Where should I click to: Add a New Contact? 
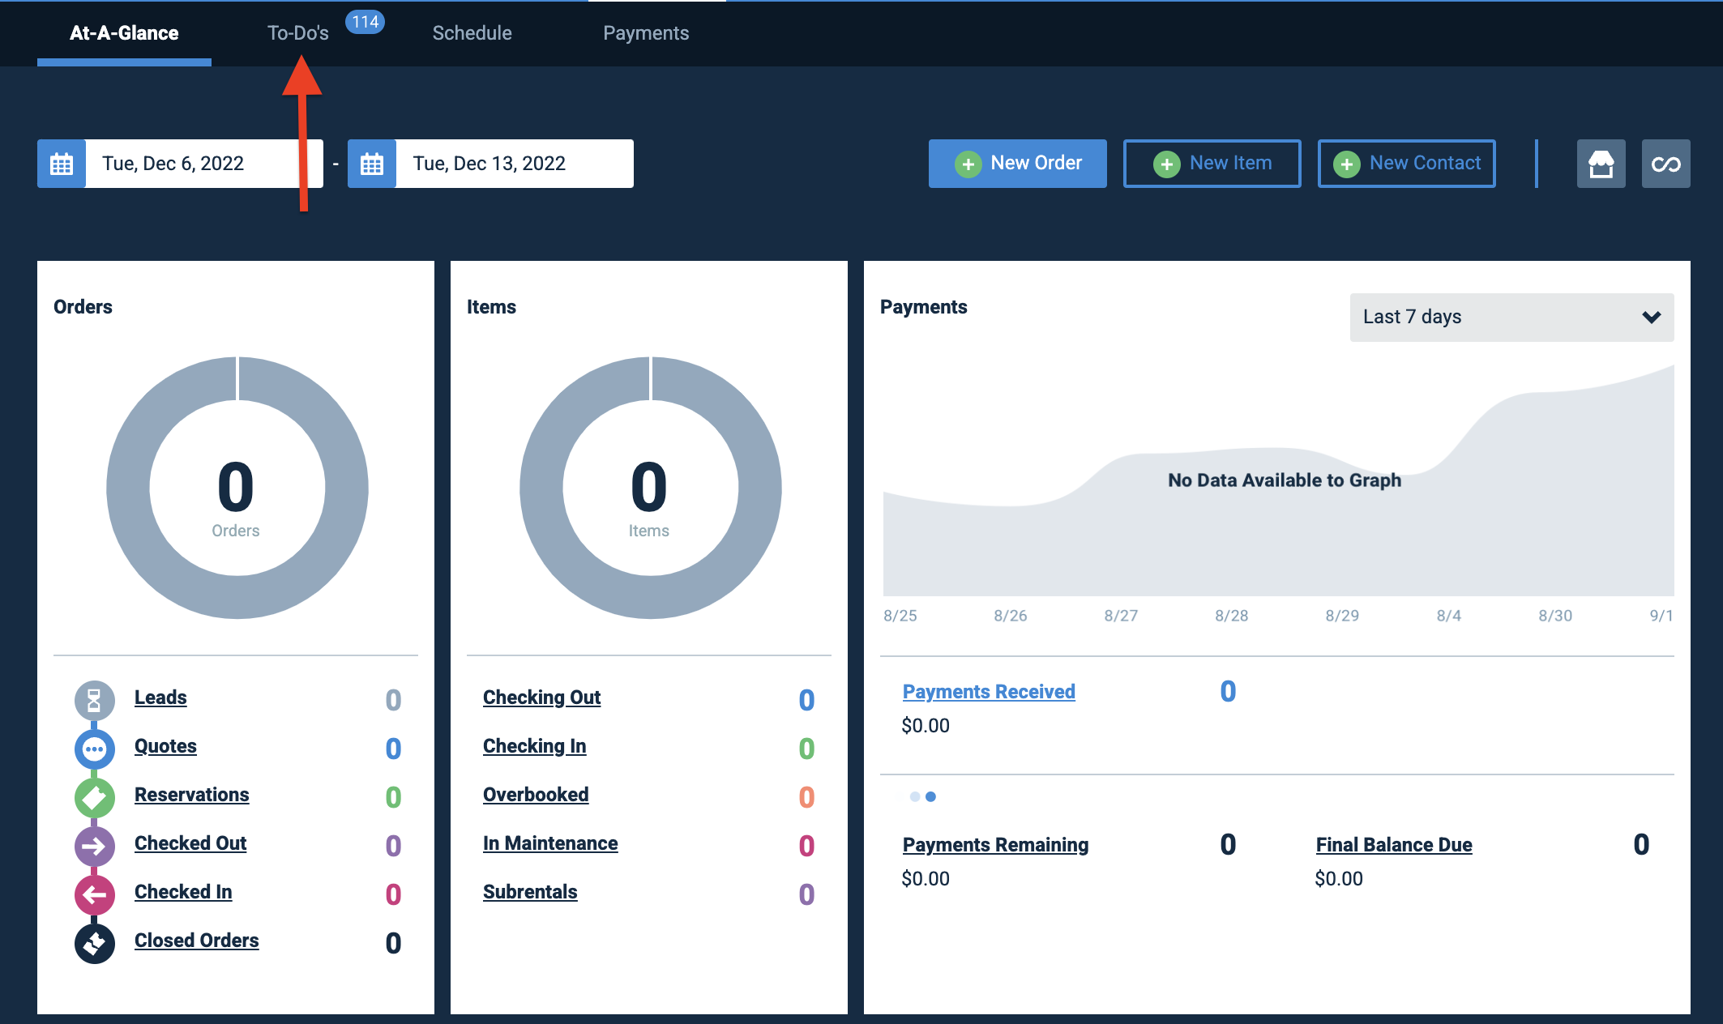[1406, 164]
